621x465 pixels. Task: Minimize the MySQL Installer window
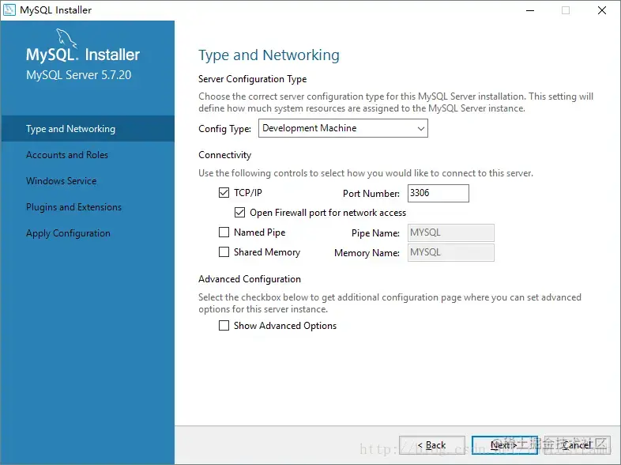pyautogui.click(x=530, y=10)
